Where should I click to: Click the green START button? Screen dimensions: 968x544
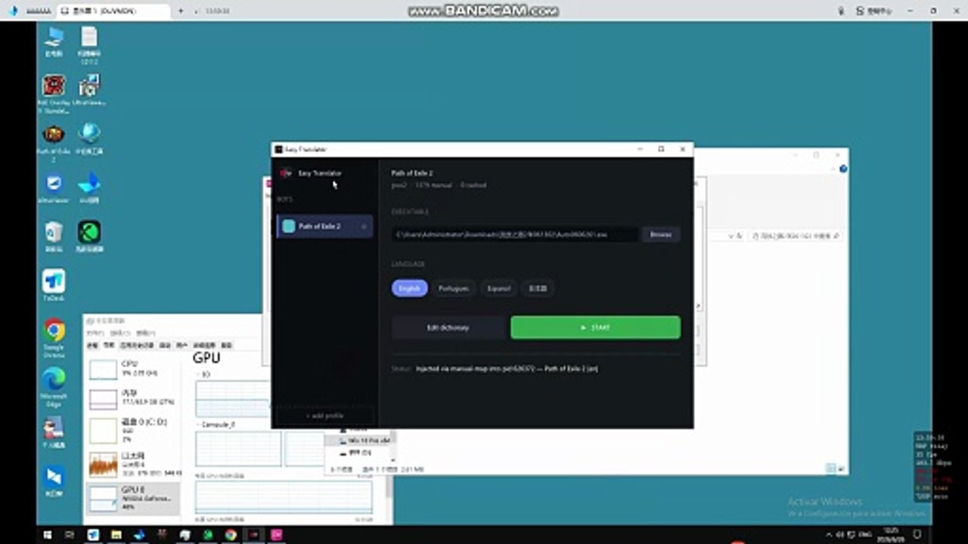coord(595,327)
